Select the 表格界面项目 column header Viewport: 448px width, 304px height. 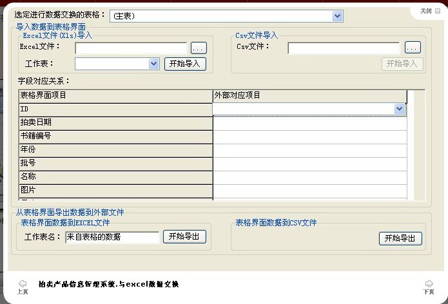(x=116, y=96)
